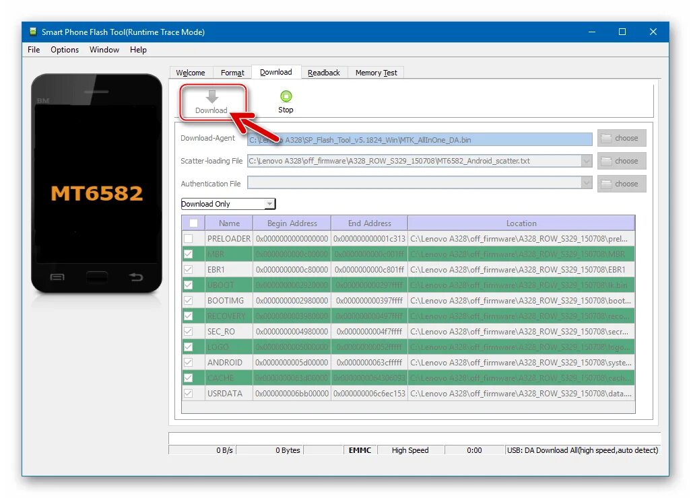The height and width of the screenshot is (498, 691).
Task: Switch to the Format tab
Action: coord(232,73)
